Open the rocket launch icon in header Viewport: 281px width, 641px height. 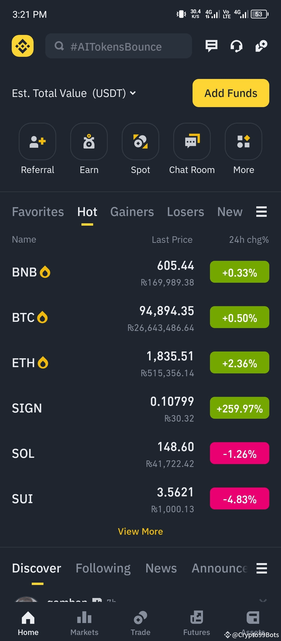[x=261, y=46]
